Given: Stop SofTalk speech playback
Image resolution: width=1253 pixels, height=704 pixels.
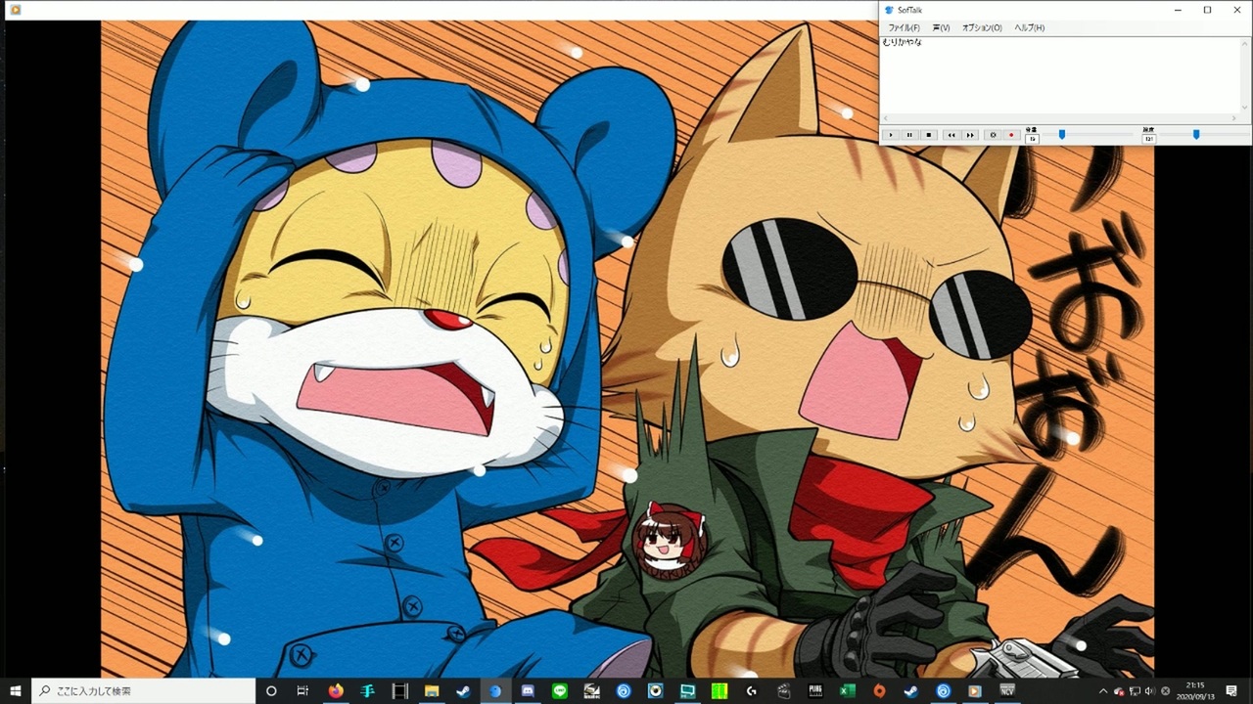Looking at the screenshot, I should click(929, 135).
